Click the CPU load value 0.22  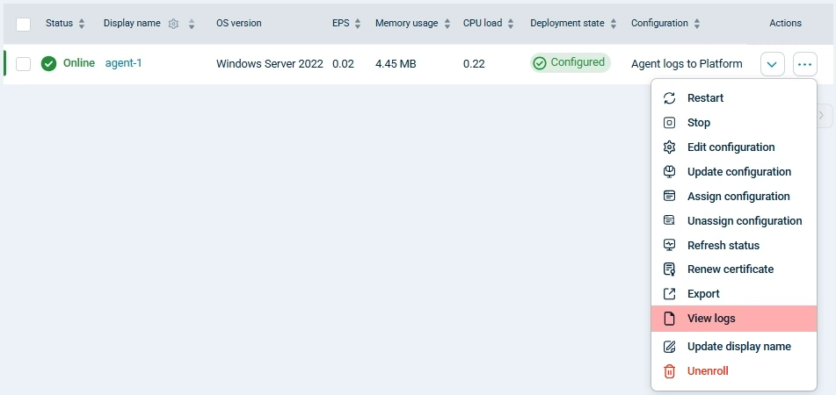(x=474, y=64)
